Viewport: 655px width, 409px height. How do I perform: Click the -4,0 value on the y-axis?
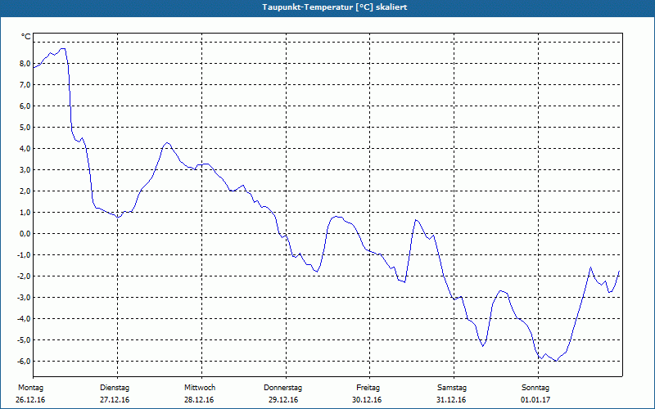[x=24, y=319]
